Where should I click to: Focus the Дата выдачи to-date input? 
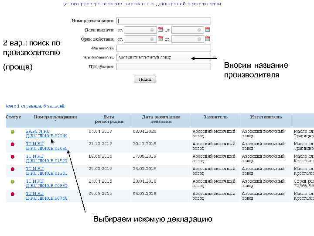(x=188, y=30)
